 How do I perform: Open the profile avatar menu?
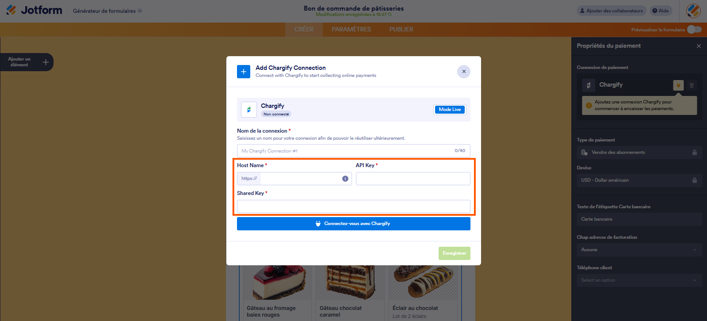pos(692,10)
